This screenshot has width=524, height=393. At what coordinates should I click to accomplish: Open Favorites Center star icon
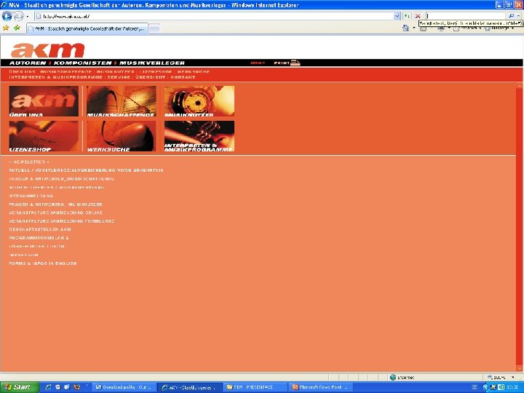(x=6, y=28)
